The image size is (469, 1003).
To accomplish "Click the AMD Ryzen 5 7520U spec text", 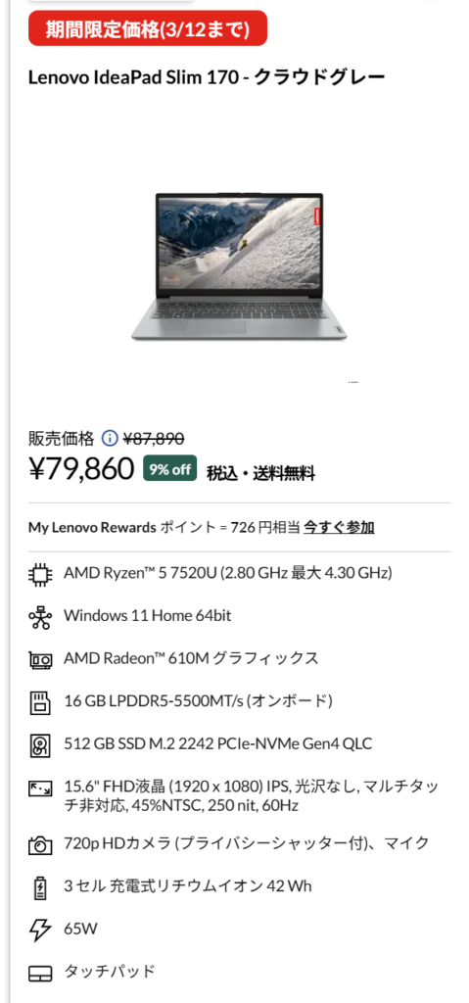I will pyautogui.click(x=228, y=572).
